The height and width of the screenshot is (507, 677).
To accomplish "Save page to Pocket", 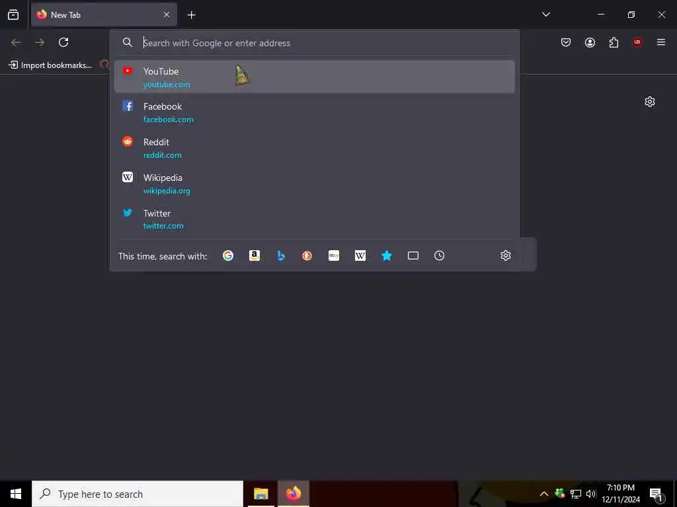I will click(x=566, y=42).
